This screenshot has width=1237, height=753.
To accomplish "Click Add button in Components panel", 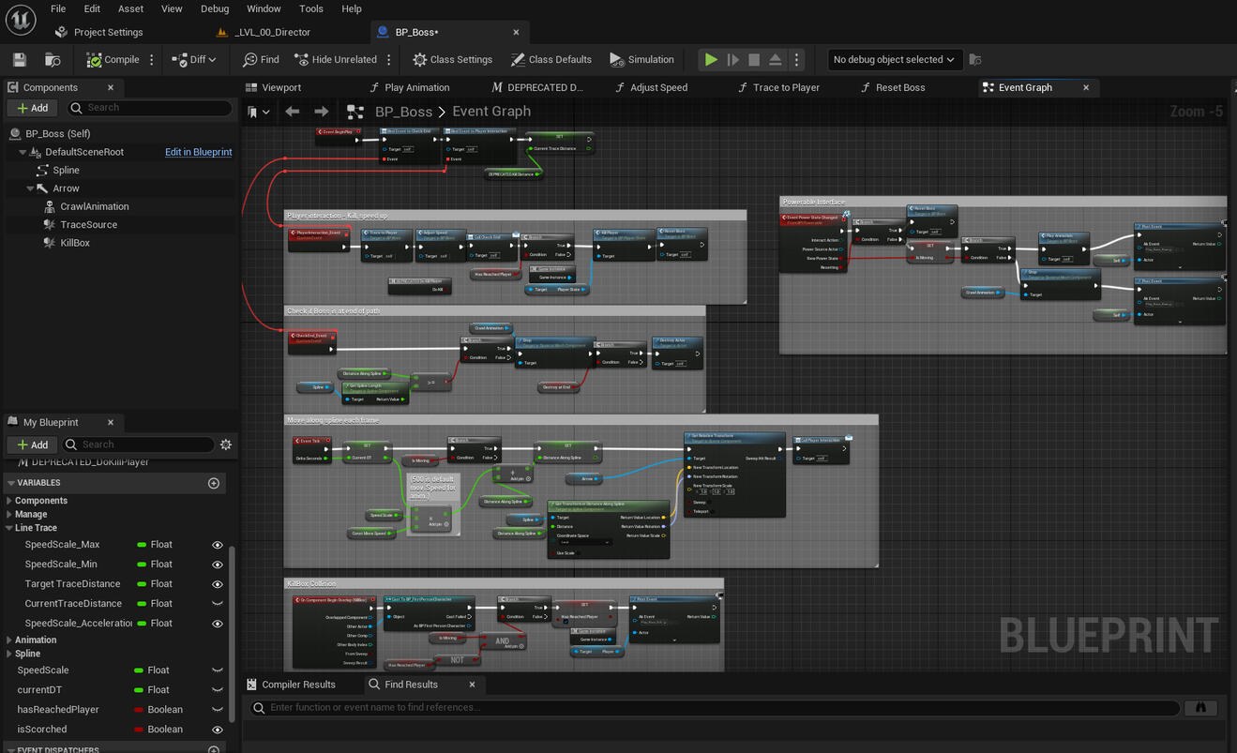I will tap(32, 108).
